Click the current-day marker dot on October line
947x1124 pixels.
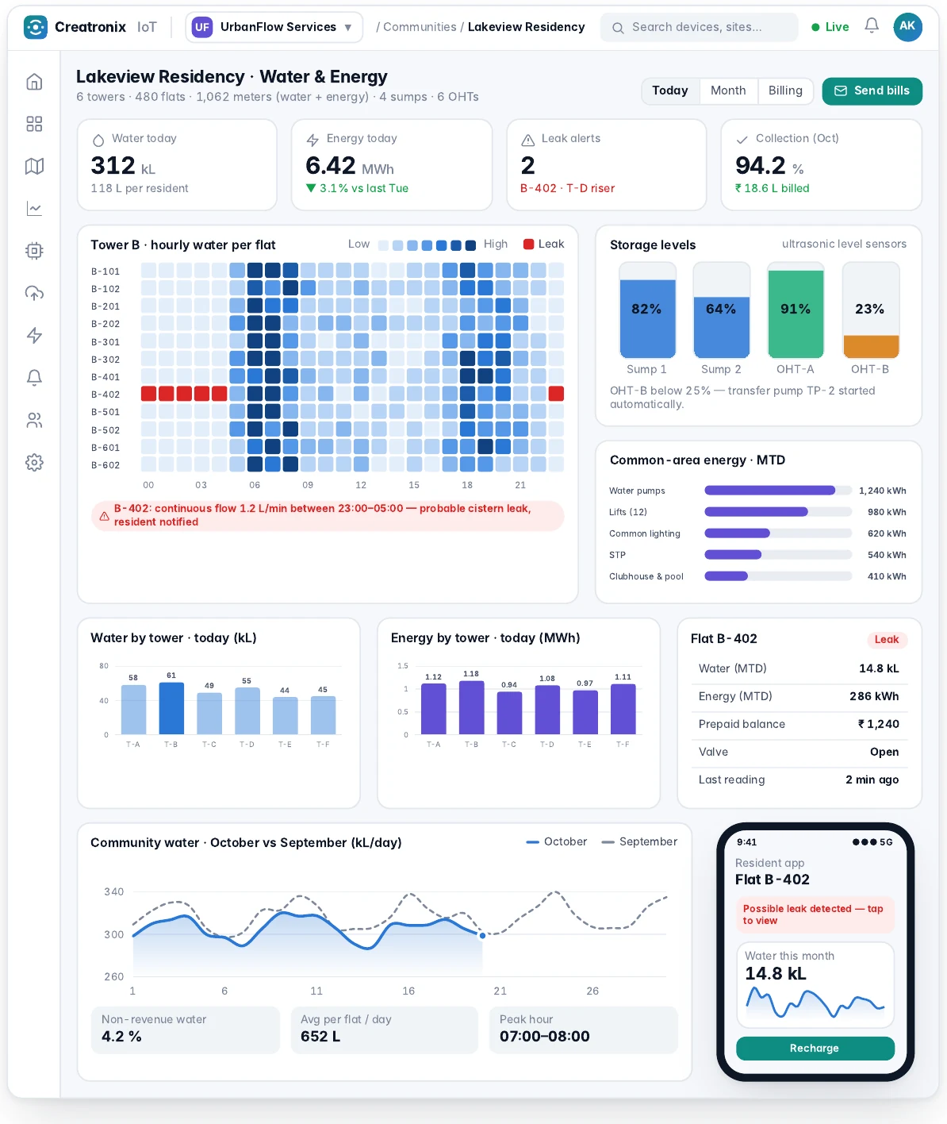click(482, 935)
